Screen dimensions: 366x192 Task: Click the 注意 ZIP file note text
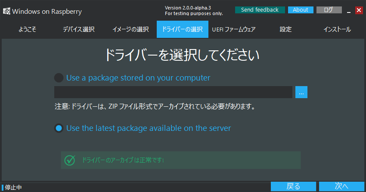point(155,107)
